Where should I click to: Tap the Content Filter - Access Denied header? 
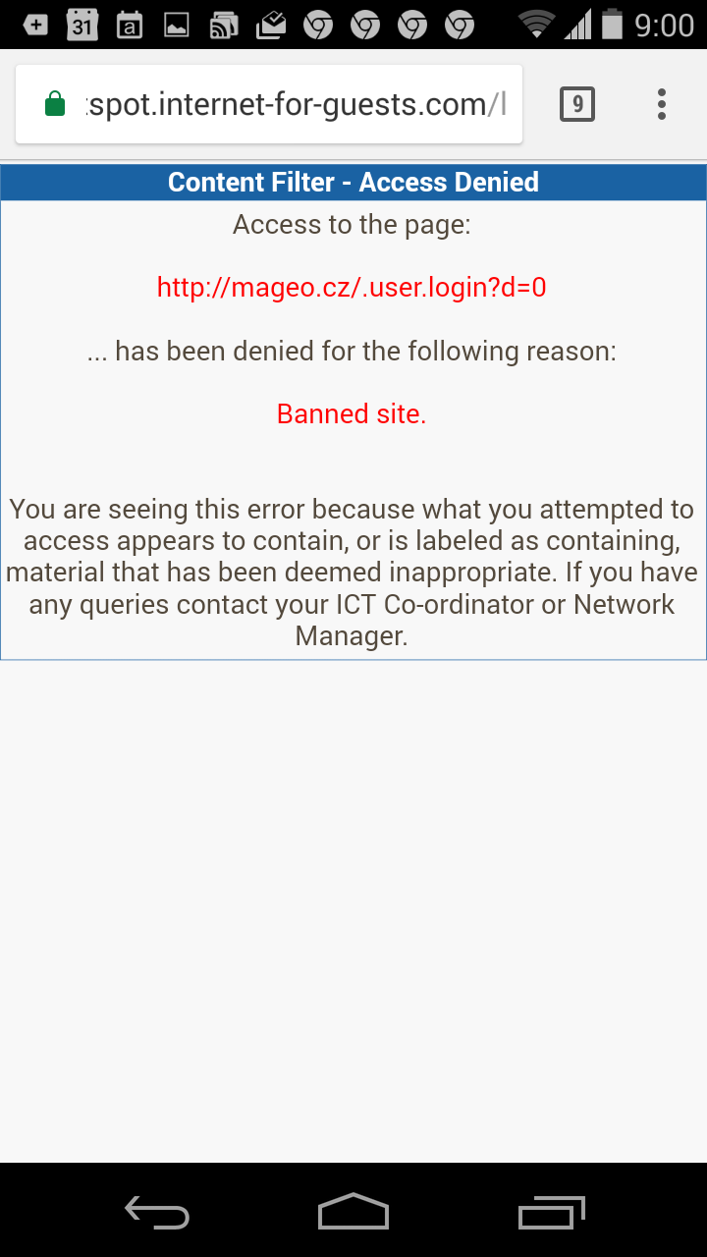point(353,183)
